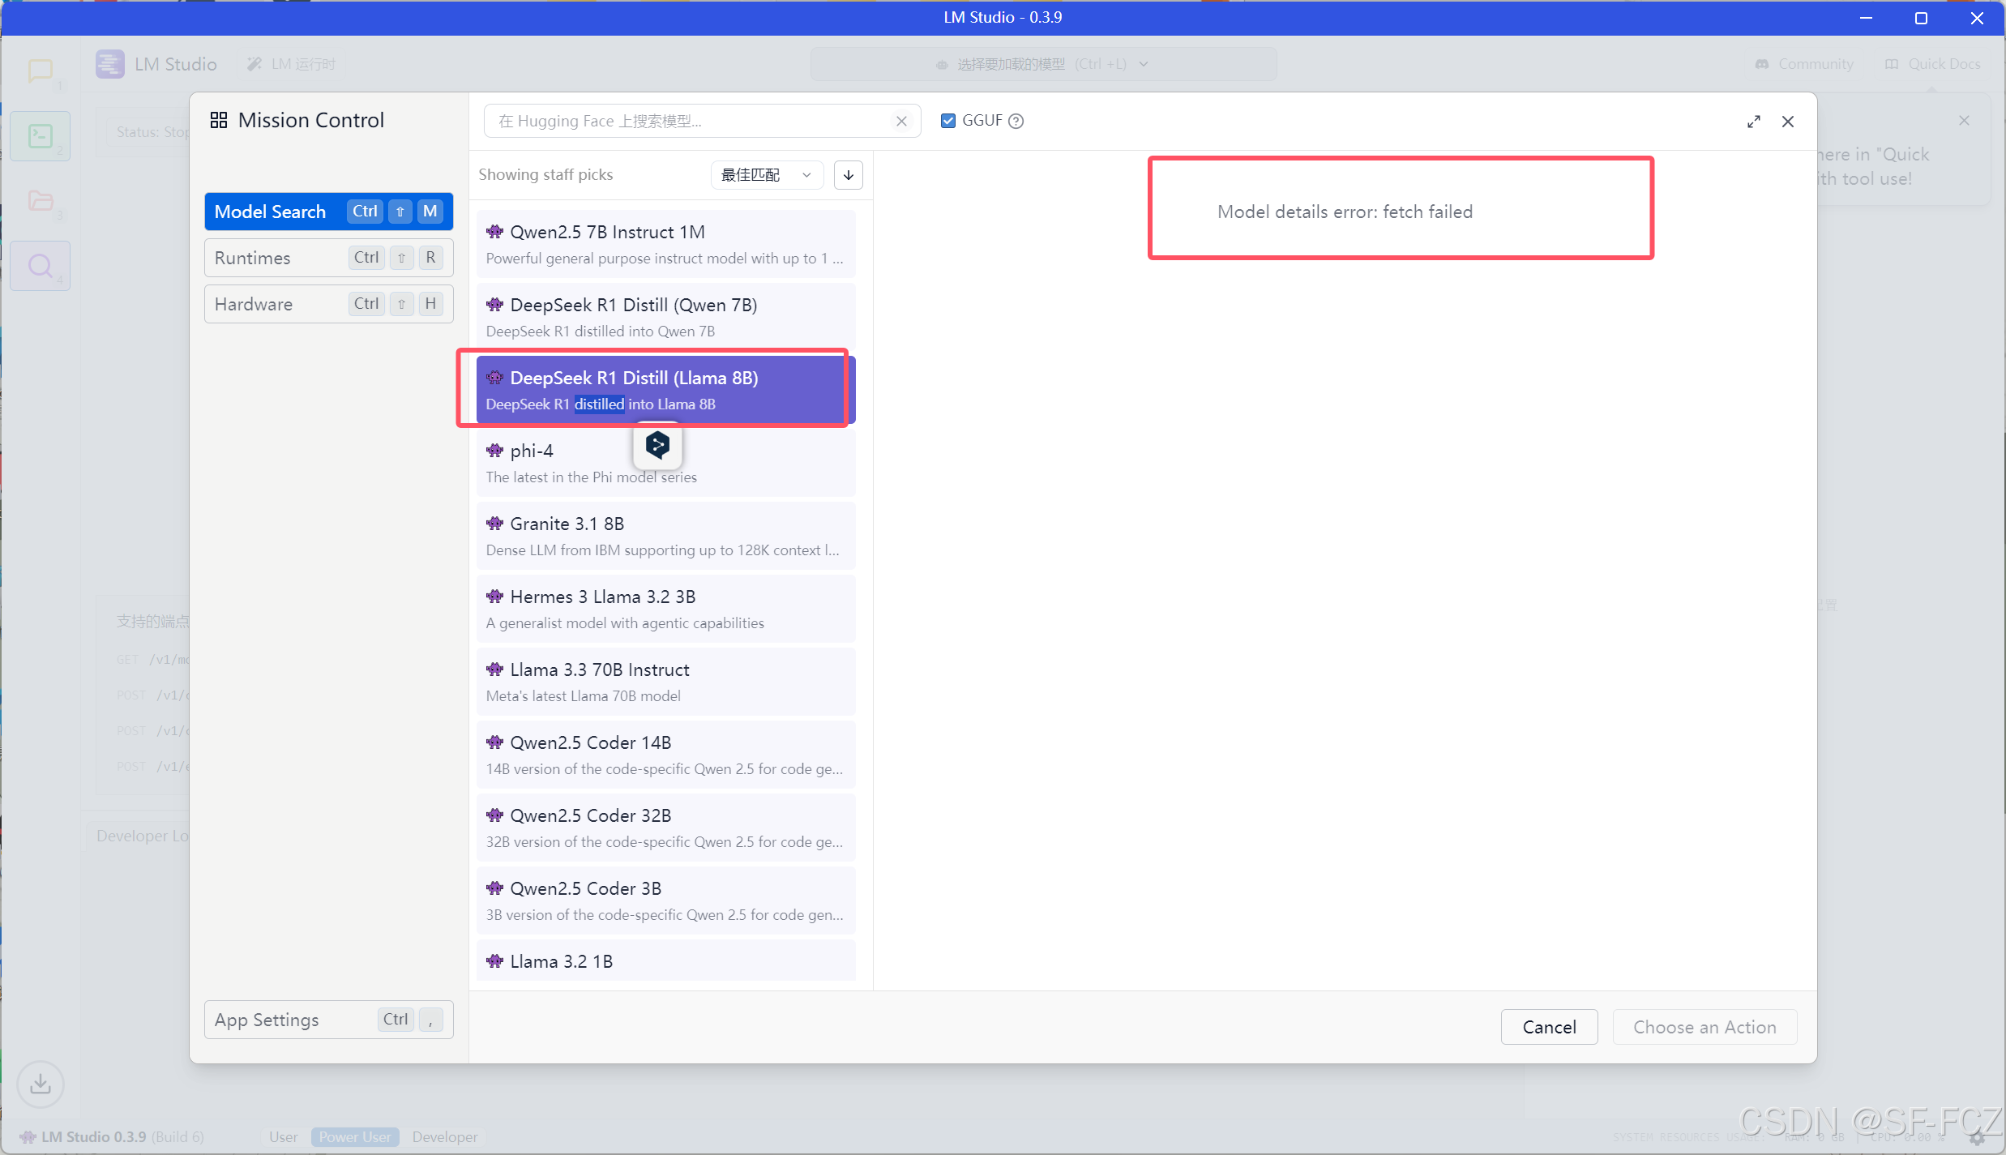The image size is (2006, 1155).
Task: Open the downloads icon at bottom left
Action: click(40, 1084)
